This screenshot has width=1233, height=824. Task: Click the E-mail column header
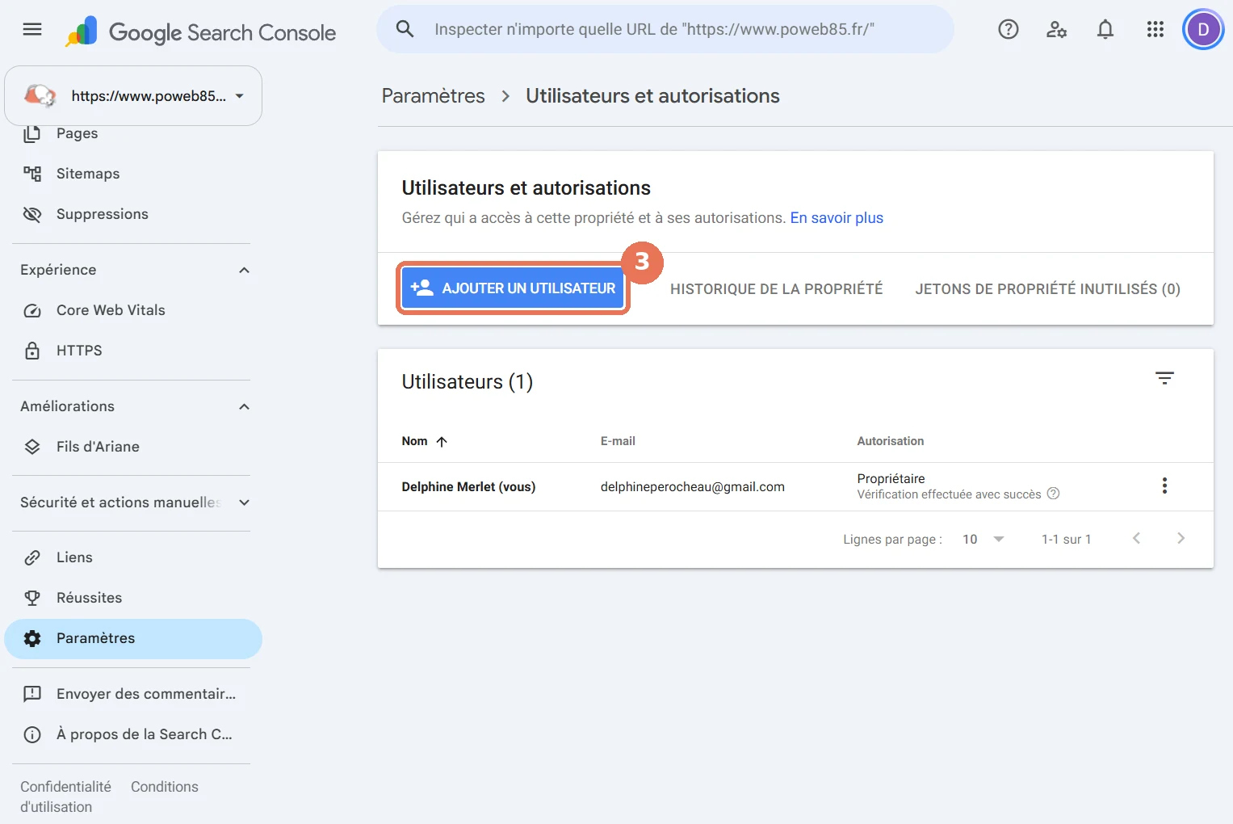tap(618, 441)
